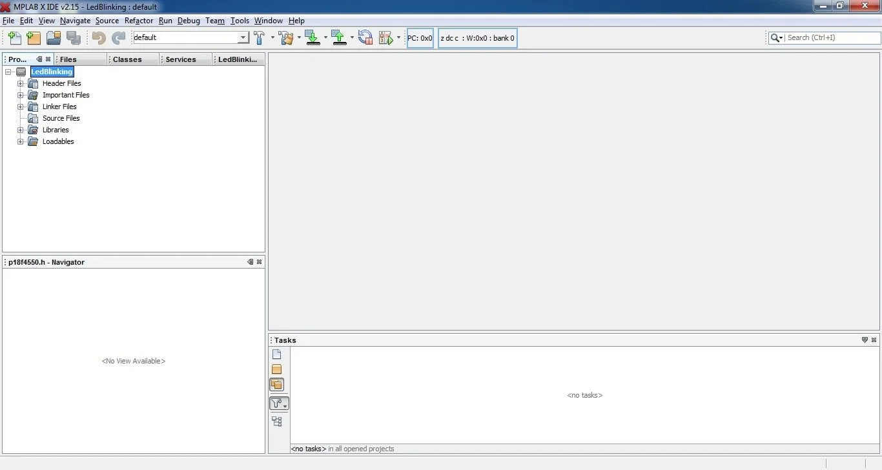Click the New File toolbar icon
This screenshot has height=470, width=882.
14,37
